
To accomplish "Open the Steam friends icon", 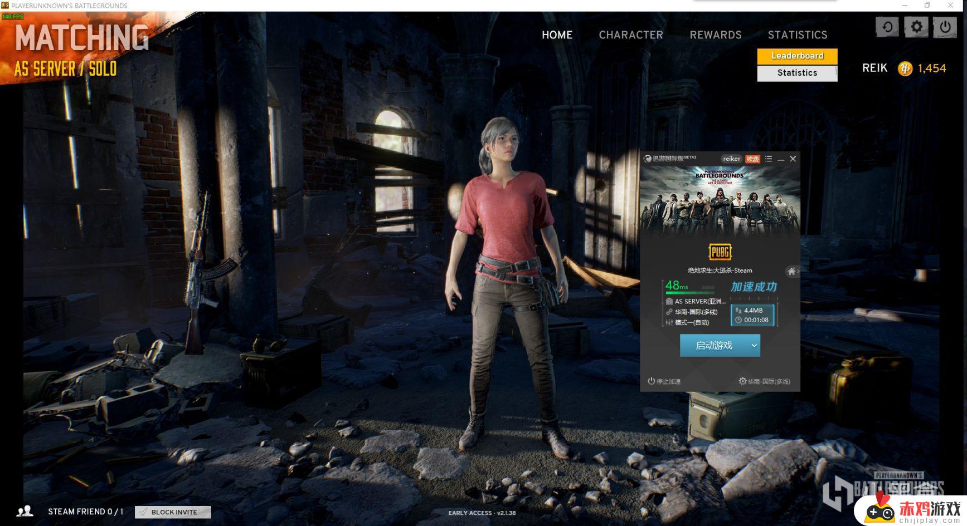I will tap(25, 512).
